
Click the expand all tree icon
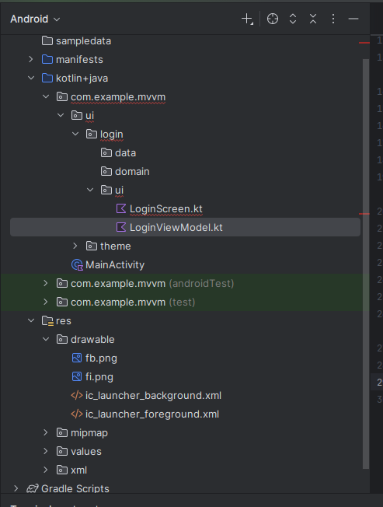point(293,19)
